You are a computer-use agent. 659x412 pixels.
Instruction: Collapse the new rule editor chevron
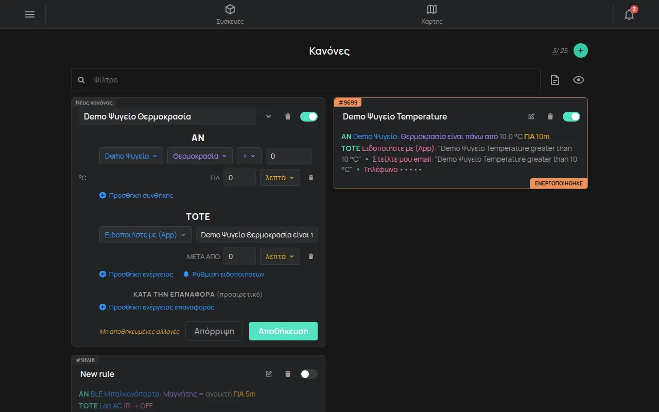click(268, 116)
